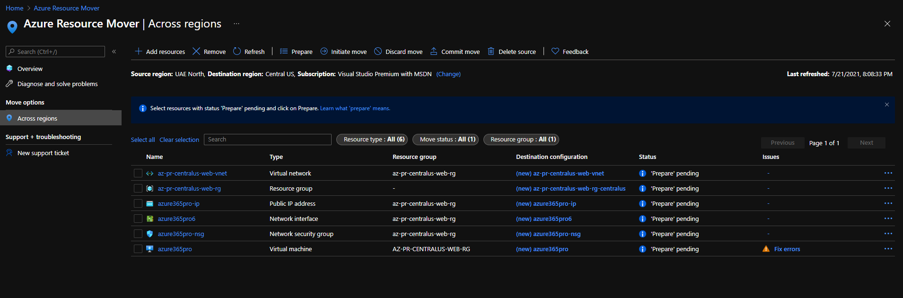Image resolution: width=903 pixels, height=298 pixels.
Task: Sort by the Name column header
Action: (x=154, y=157)
